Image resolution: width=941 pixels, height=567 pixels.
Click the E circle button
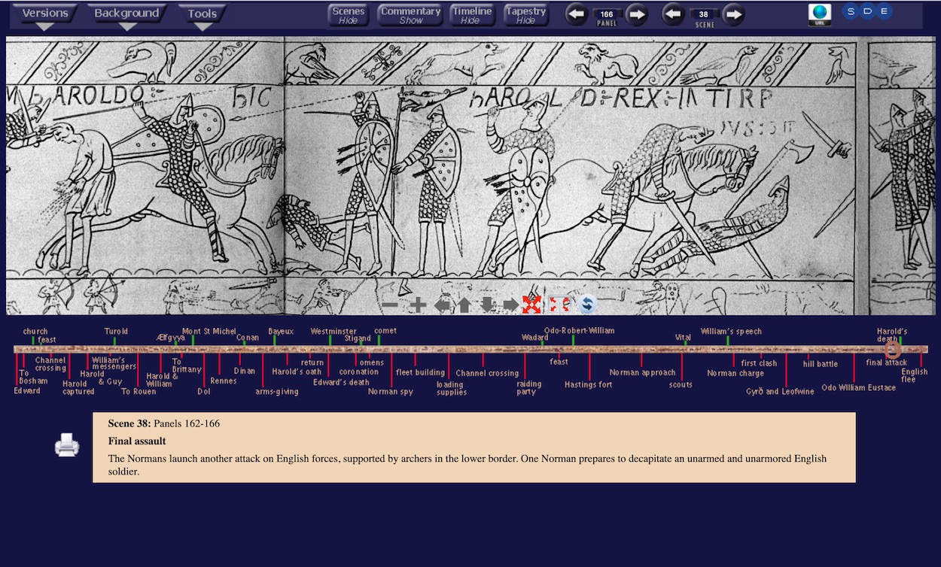point(885,11)
